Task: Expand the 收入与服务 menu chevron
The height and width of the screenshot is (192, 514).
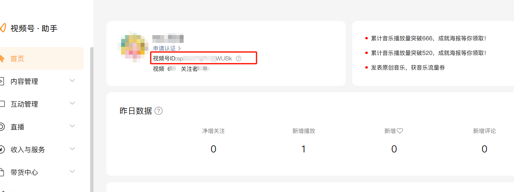Action: tap(72, 149)
